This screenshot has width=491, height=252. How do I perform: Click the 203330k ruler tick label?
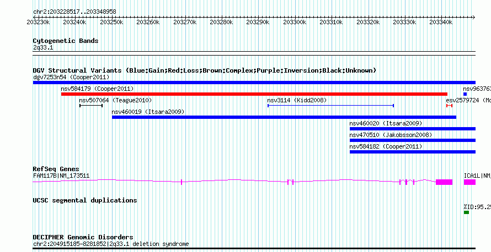pyautogui.click(x=404, y=22)
